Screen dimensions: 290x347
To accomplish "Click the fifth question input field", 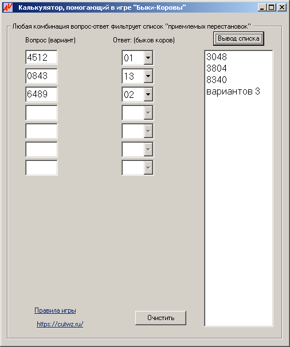I will (x=41, y=131).
